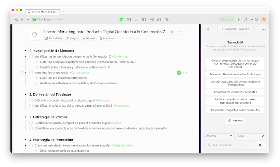Toggle the left sidebar collapse icon

click(16, 19)
